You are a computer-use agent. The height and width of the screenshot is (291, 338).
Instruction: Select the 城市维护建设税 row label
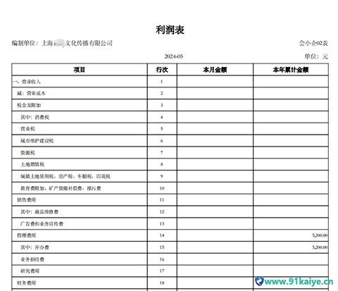pos(37,141)
